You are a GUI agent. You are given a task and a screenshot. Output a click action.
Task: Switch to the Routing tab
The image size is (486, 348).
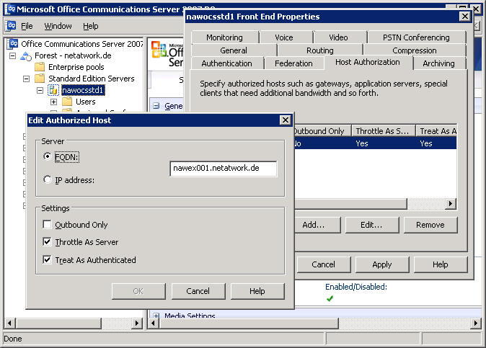[x=320, y=50]
